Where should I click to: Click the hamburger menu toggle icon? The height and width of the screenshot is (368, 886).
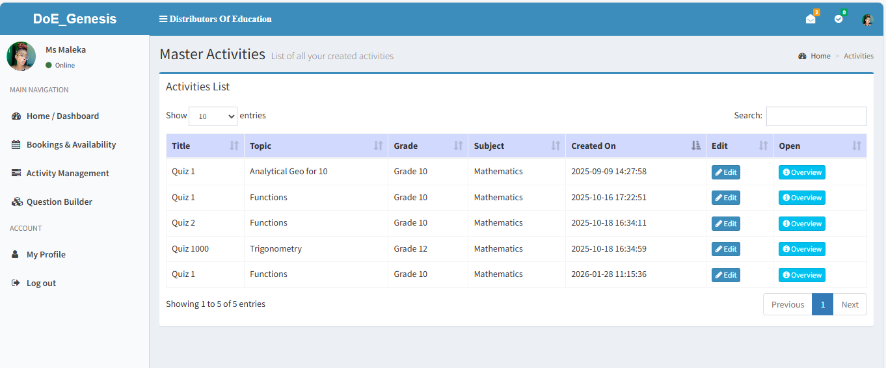[163, 19]
